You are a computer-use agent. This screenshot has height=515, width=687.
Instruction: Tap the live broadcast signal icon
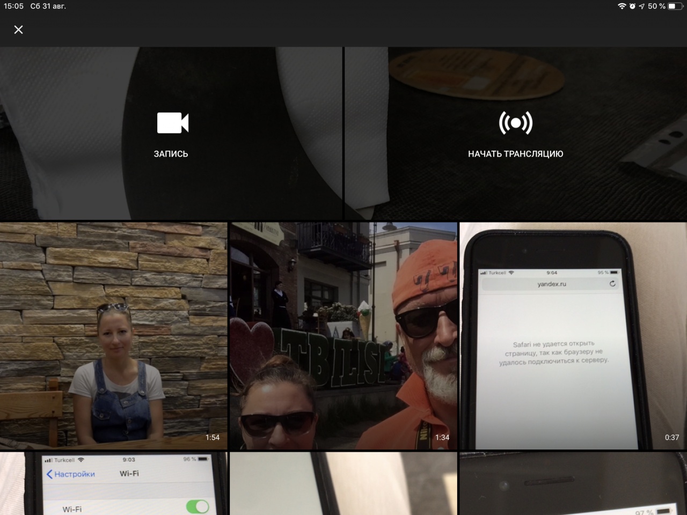[516, 123]
